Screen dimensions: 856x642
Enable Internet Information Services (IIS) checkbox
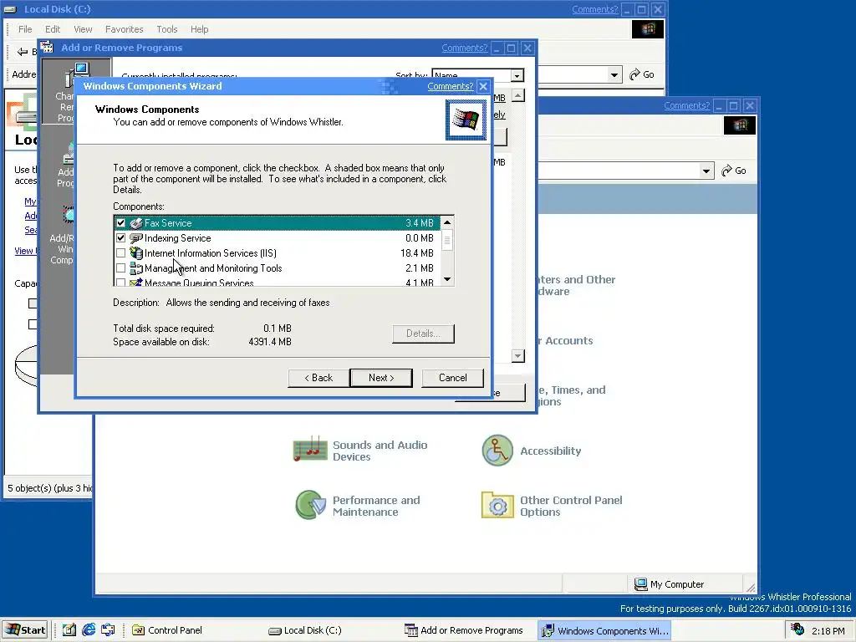point(120,252)
